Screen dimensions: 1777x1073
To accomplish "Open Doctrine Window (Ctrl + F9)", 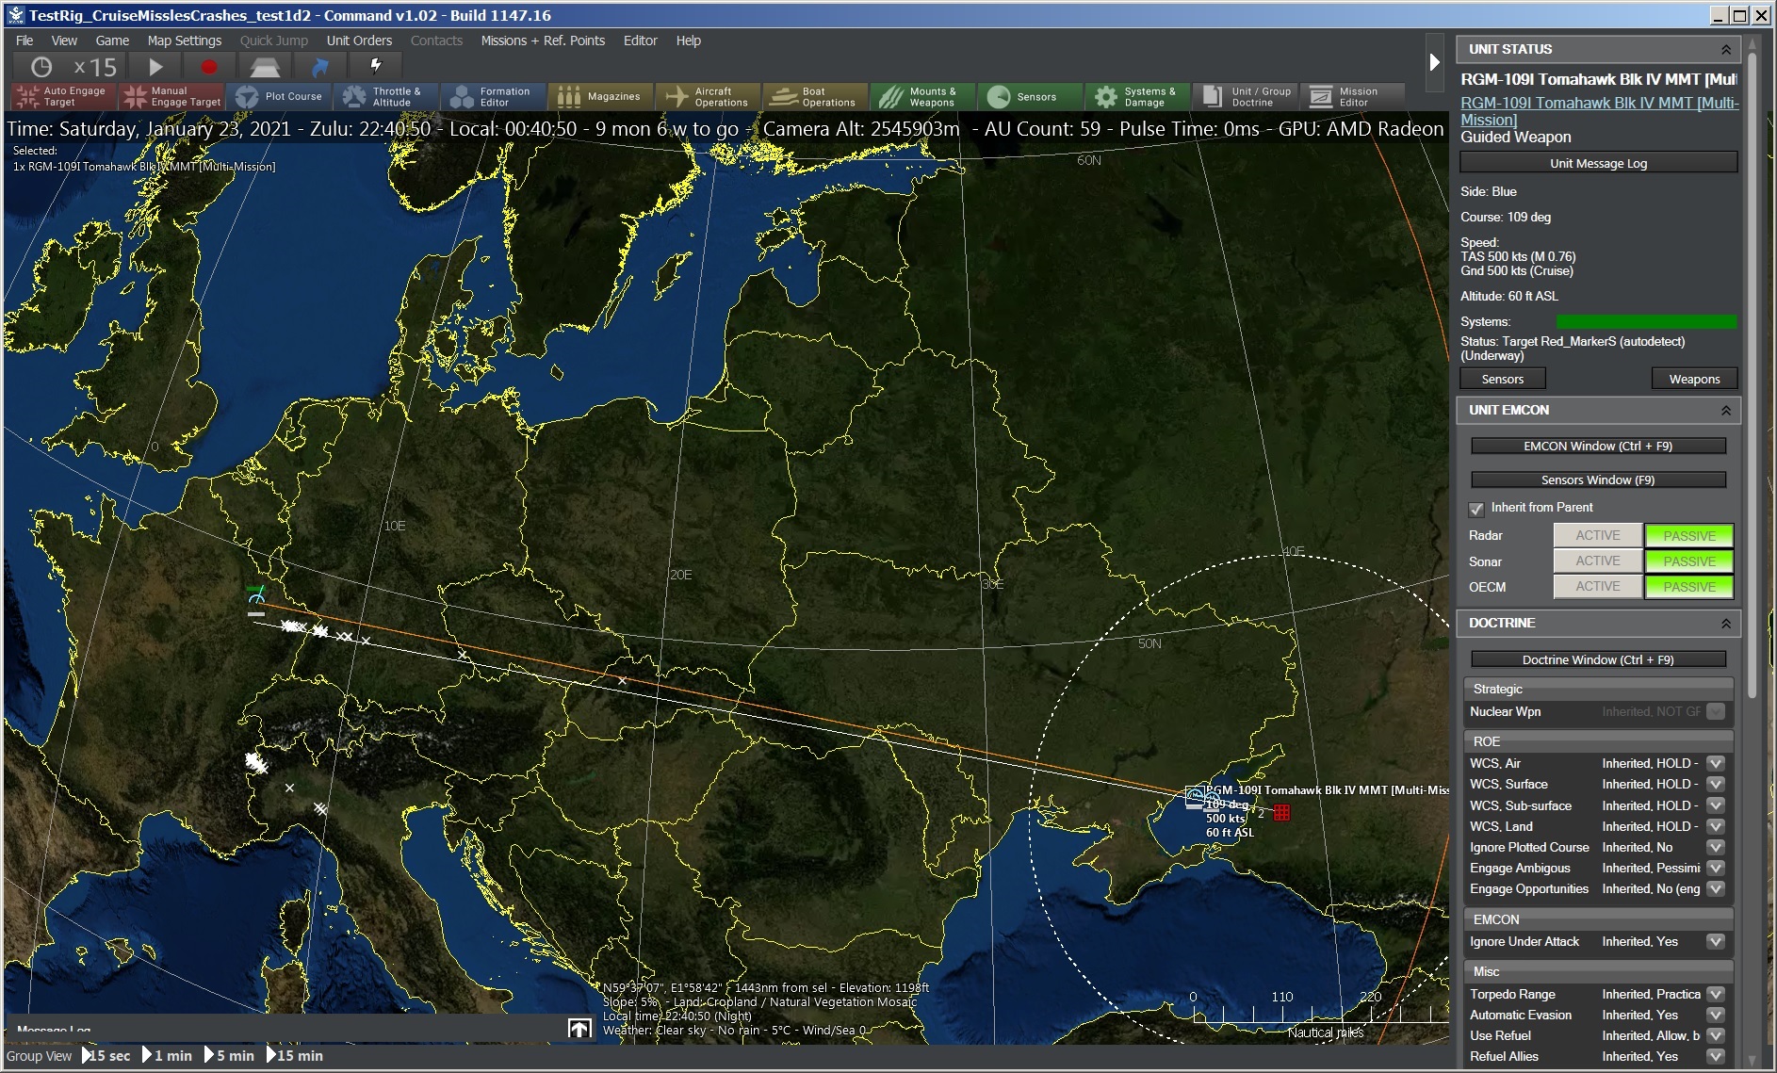I will (x=1598, y=659).
